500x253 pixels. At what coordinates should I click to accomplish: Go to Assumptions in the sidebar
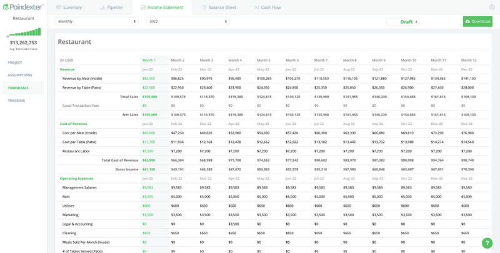pos(20,74)
